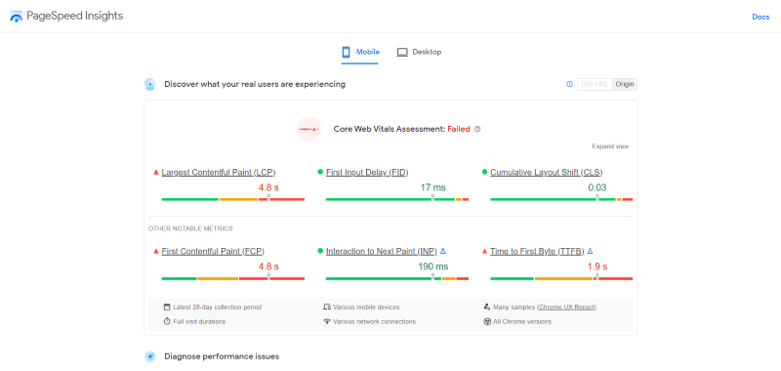Open the Chrome UX Report link
The height and width of the screenshot is (371, 781).
[x=567, y=308]
